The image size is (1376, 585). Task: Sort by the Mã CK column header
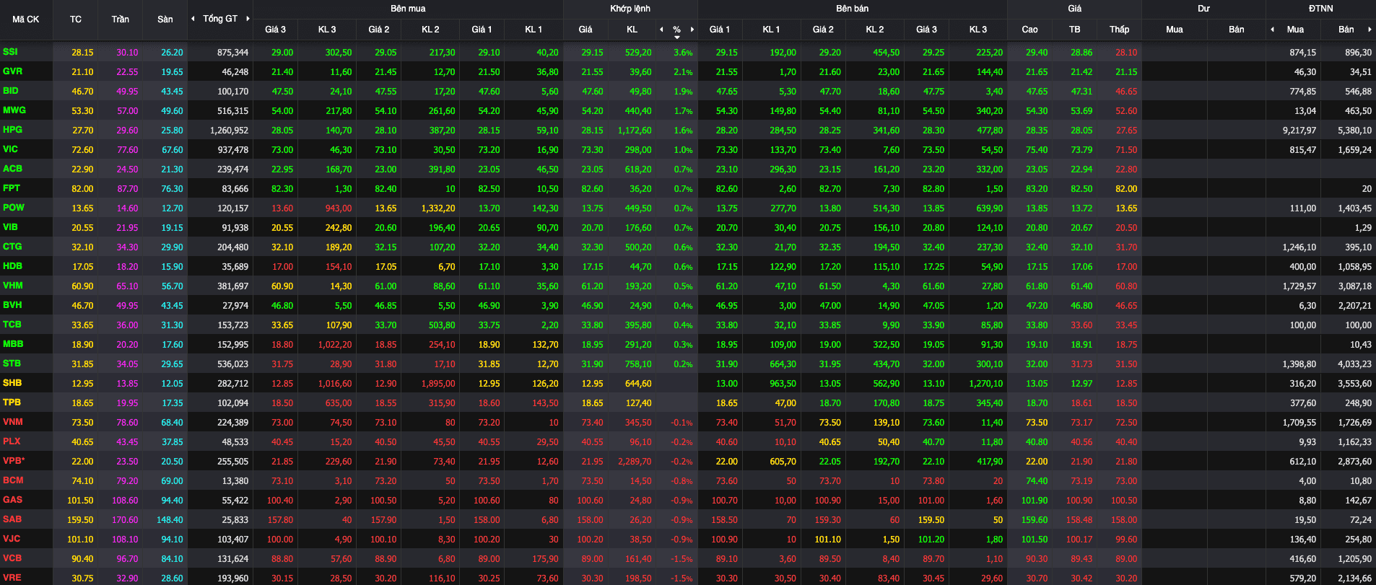[x=26, y=19]
